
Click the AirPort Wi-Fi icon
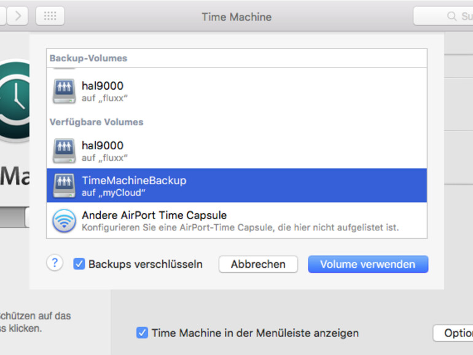click(x=64, y=220)
